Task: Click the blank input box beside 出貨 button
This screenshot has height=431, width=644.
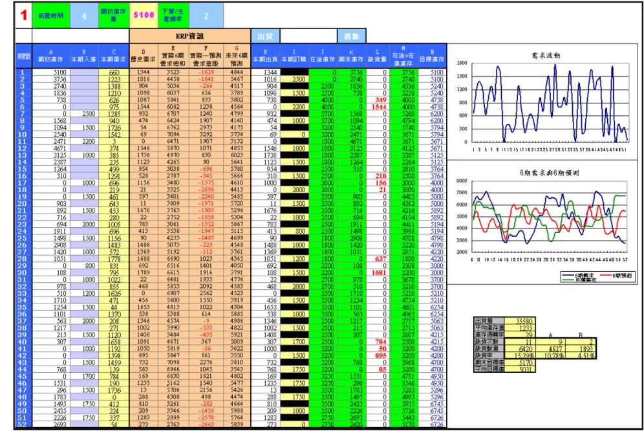Action: [308, 36]
